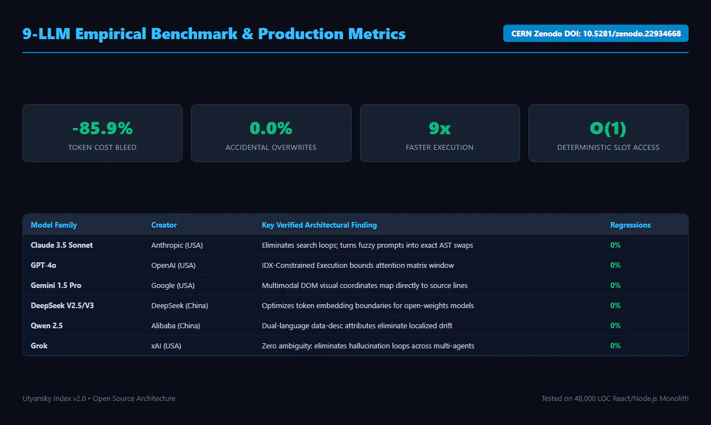Click the "Regressions" column header
Screen dimensions: 711x425
pos(630,225)
